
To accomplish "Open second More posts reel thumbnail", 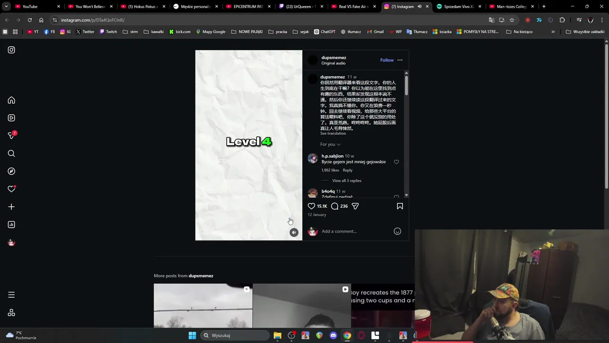I will (x=302, y=306).
